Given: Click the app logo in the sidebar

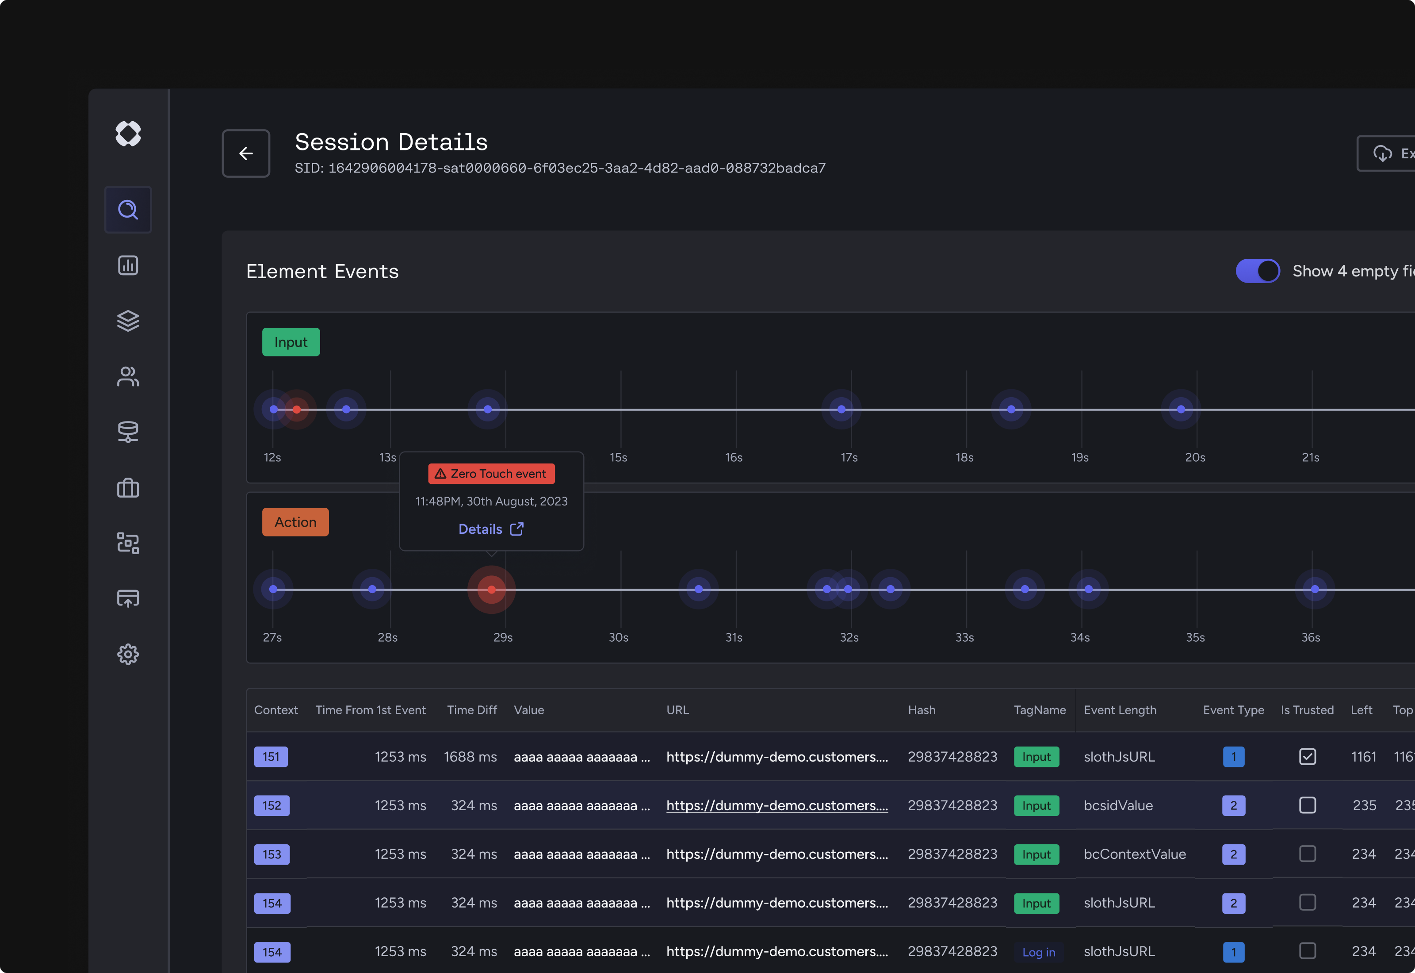Looking at the screenshot, I should pyautogui.click(x=128, y=133).
